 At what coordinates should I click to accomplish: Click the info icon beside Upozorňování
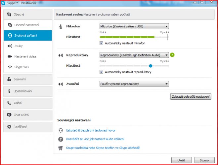(x=9, y=91)
